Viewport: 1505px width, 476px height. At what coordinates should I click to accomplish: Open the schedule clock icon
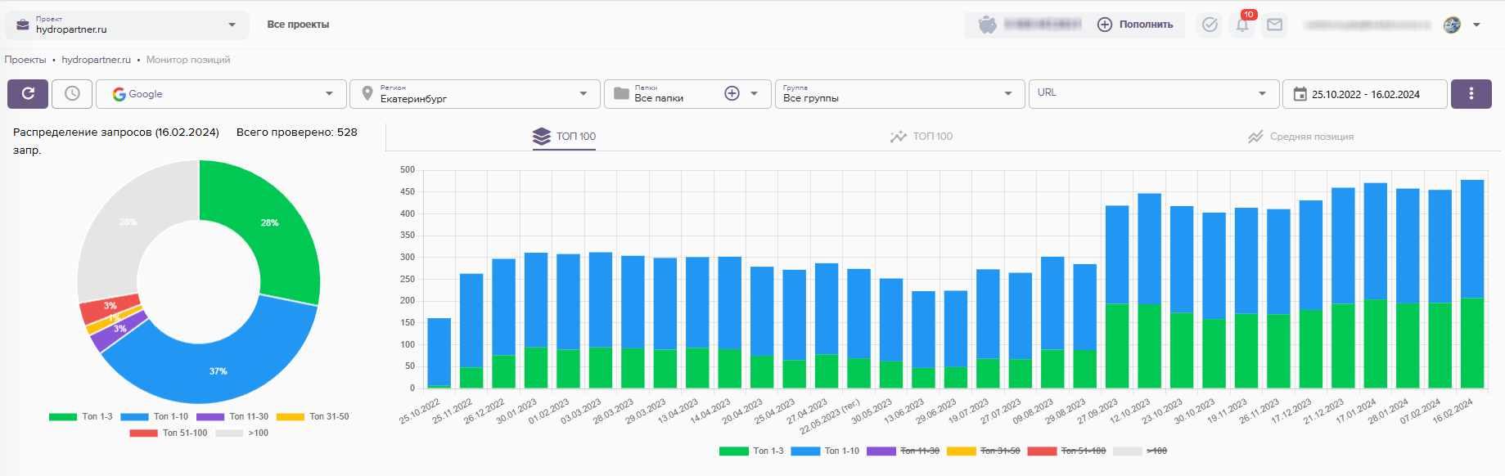coord(72,94)
